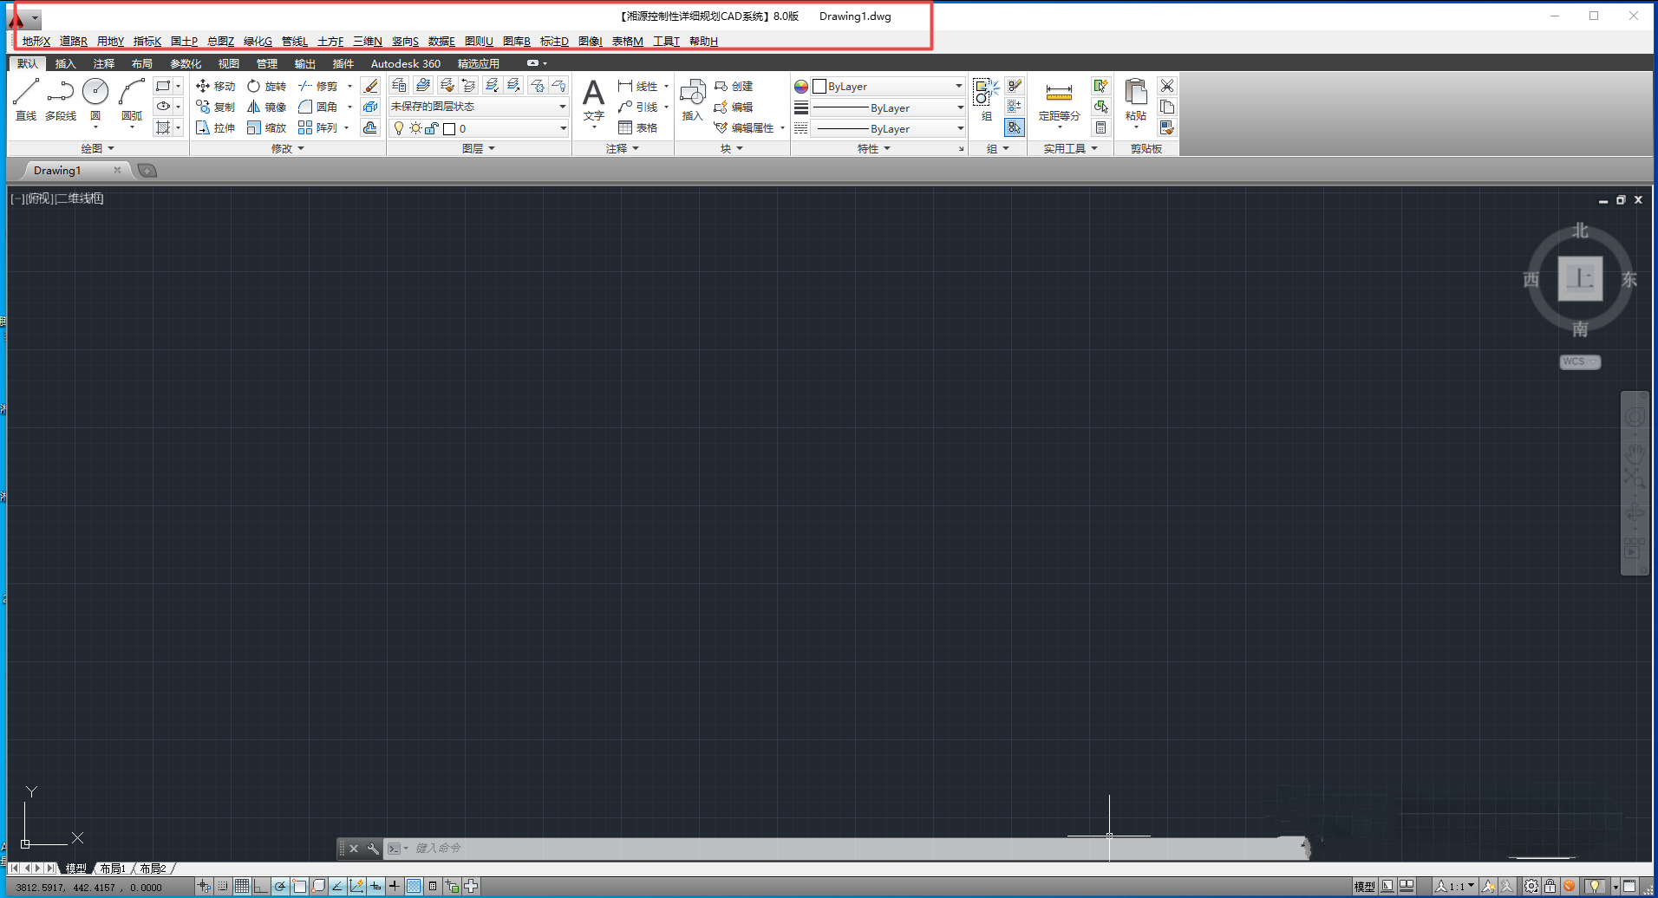
Task: Click the WCS button under the ViewCube
Action: coord(1578,361)
